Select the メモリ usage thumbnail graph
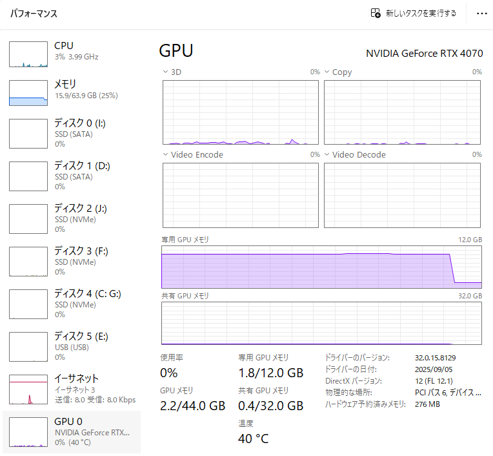This screenshot has height=456, width=493. click(x=28, y=93)
